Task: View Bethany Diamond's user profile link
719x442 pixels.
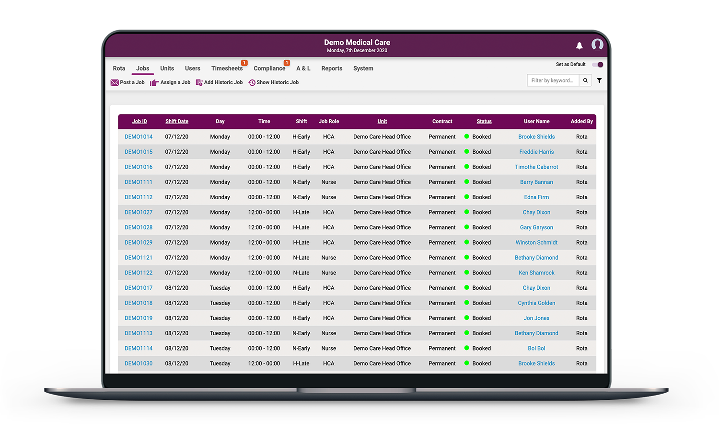Action: (x=536, y=257)
